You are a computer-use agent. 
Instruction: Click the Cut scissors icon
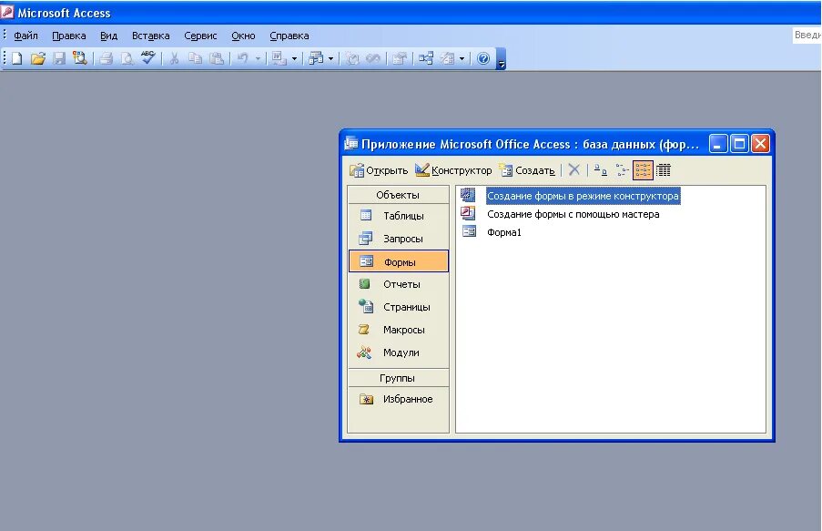[x=174, y=58]
